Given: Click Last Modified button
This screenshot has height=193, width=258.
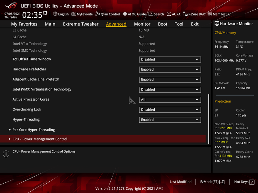Looking at the screenshot, I should [x=181, y=182].
